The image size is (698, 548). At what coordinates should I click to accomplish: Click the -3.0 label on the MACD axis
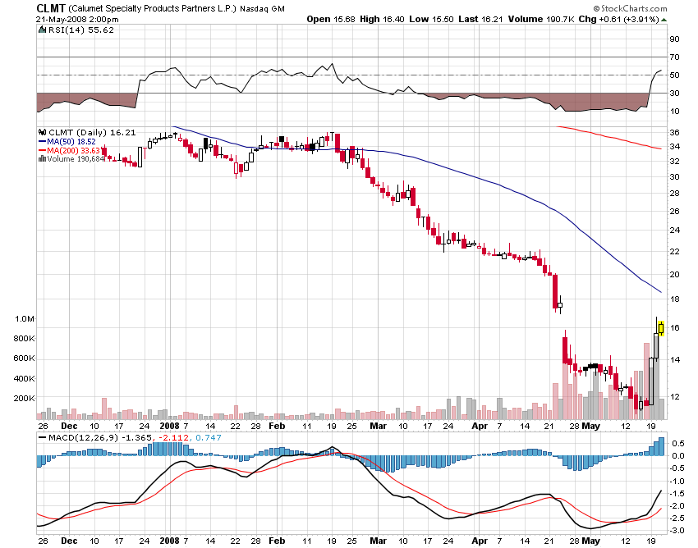tap(677, 531)
